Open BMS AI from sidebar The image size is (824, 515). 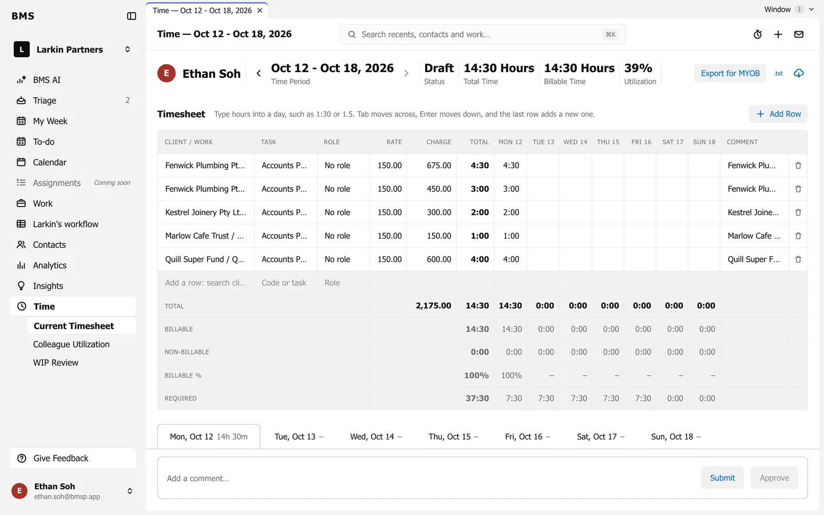click(73, 80)
